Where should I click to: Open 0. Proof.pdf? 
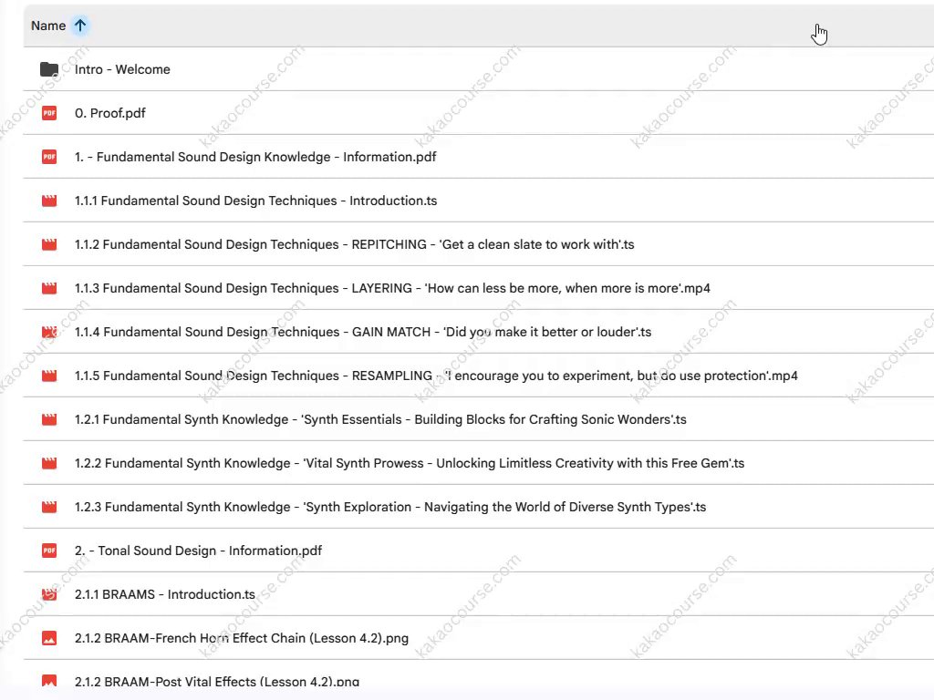click(x=110, y=113)
